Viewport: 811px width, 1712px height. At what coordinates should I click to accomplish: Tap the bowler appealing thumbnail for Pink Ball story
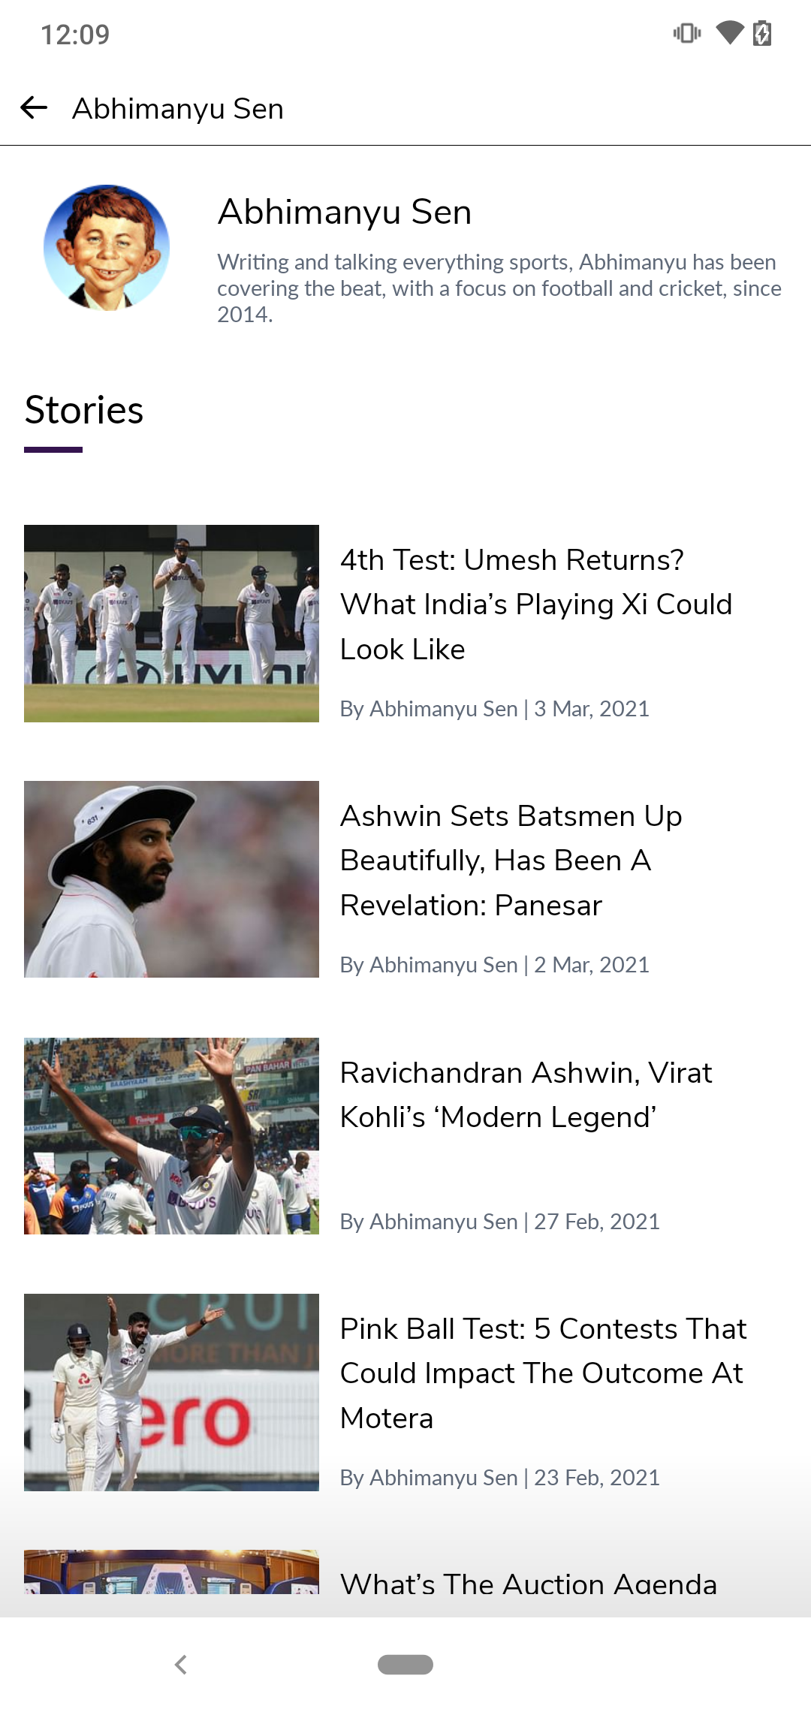(x=171, y=1392)
